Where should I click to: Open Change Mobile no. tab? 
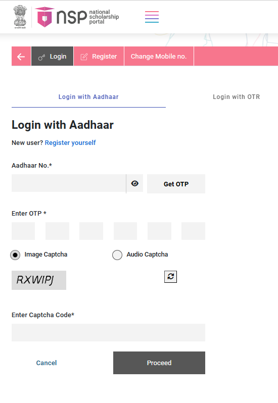159,56
